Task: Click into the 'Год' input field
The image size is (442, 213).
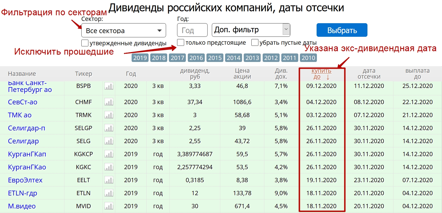Action: pos(192,30)
